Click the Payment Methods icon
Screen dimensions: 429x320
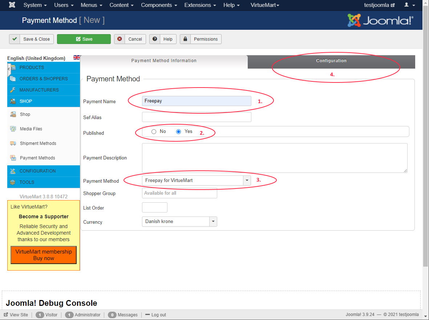(x=13, y=158)
